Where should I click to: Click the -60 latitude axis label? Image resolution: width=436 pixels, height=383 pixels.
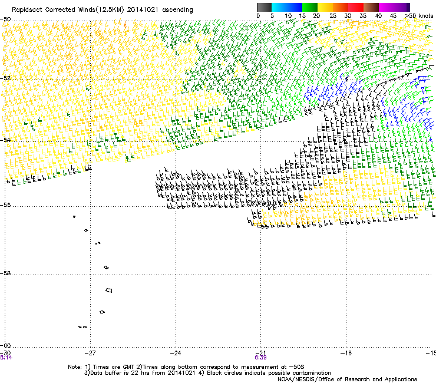(5, 345)
